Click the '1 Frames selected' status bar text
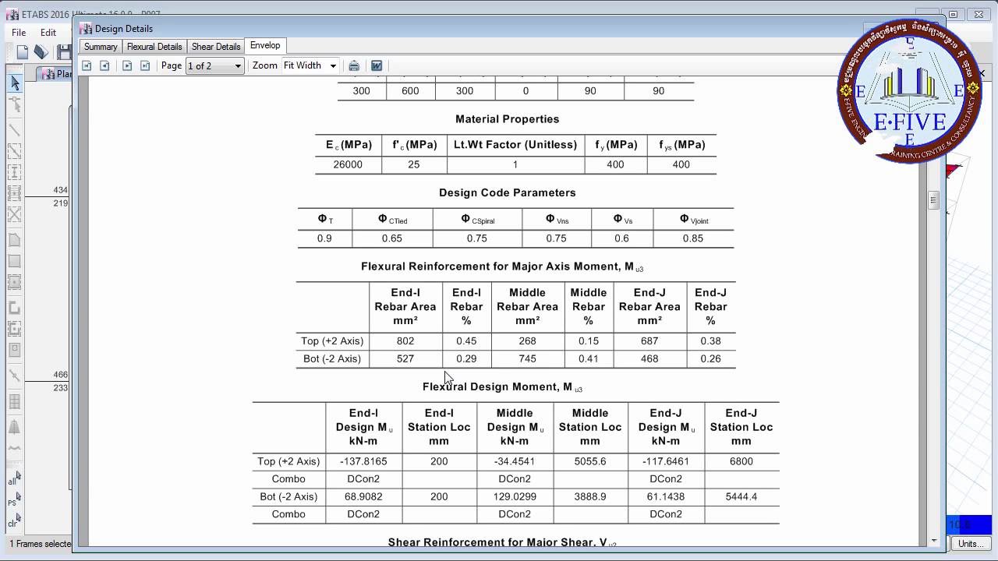Image resolution: width=998 pixels, height=561 pixels. (x=40, y=544)
